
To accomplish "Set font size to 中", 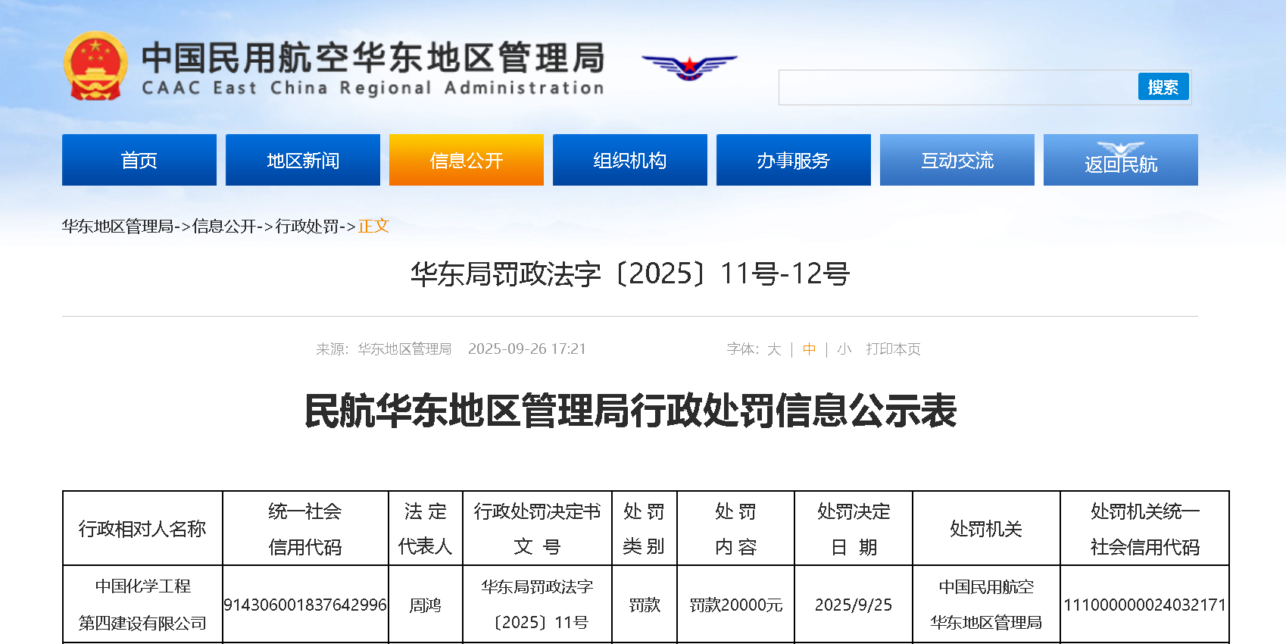I will (810, 349).
